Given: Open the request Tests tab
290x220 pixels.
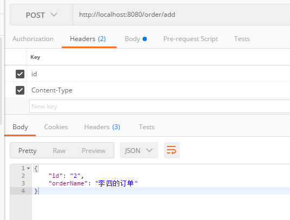Looking at the screenshot, I should point(242,39).
